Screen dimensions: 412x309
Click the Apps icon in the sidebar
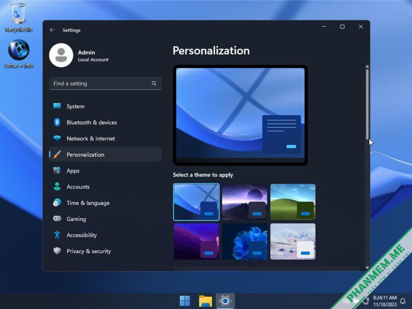(57, 170)
